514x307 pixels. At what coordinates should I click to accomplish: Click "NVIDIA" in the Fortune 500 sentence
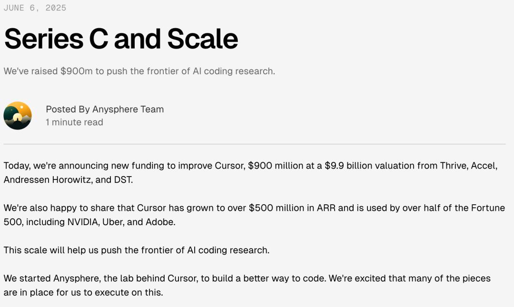(x=83, y=222)
